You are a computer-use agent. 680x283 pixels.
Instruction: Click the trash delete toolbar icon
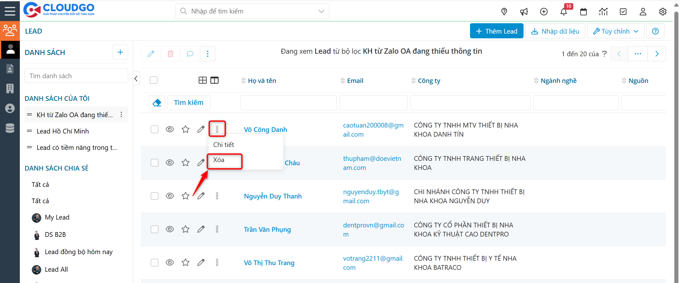pyautogui.click(x=170, y=54)
